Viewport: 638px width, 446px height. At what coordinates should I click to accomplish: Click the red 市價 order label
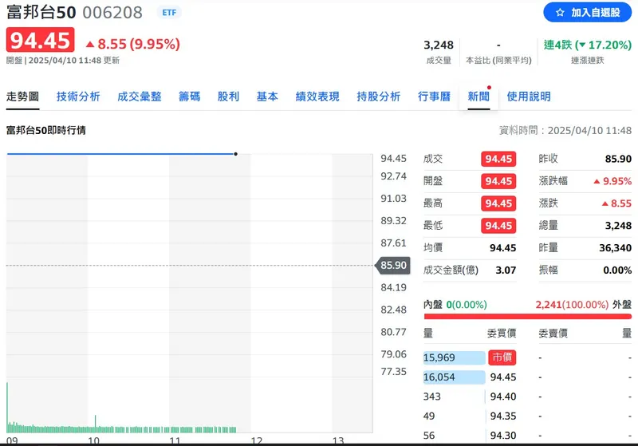click(502, 357)
